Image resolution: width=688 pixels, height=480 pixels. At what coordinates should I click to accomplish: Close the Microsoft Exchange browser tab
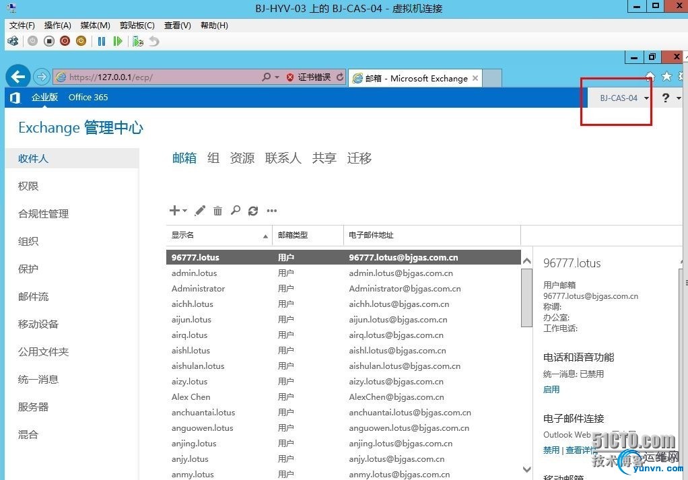tap(475, 79)
